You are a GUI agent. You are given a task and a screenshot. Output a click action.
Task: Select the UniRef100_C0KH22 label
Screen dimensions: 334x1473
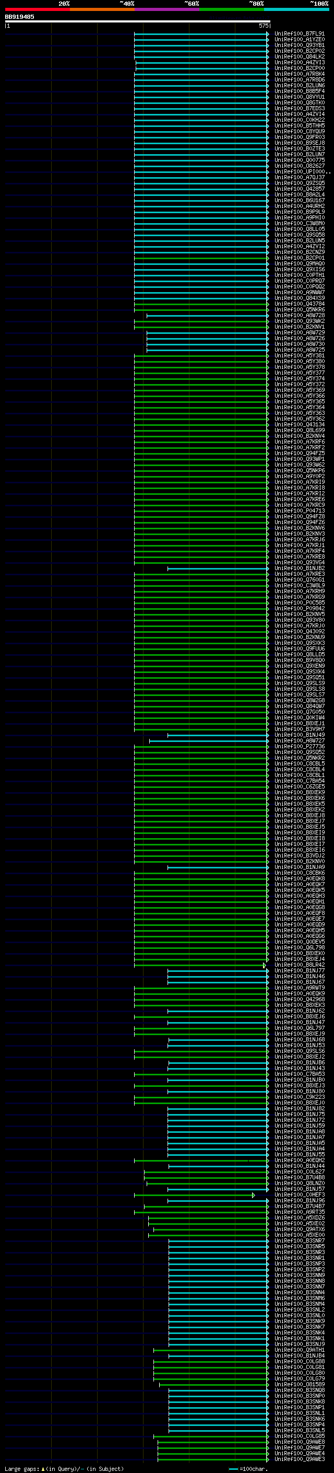299,120
